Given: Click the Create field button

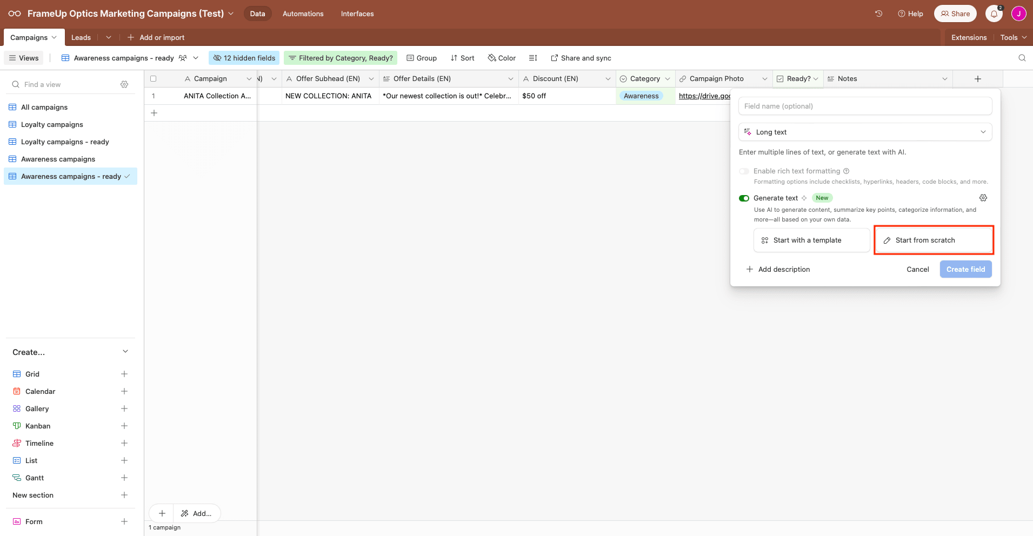Looking at the screenshot, I should [965, 269].
